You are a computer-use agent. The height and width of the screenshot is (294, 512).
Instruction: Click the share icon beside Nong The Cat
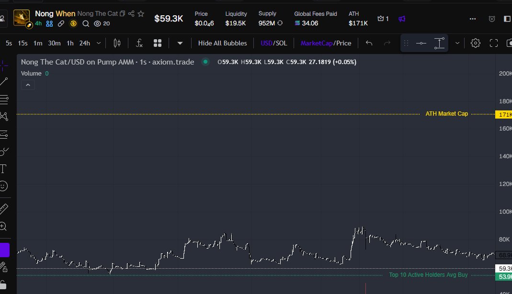click(131, 14)
